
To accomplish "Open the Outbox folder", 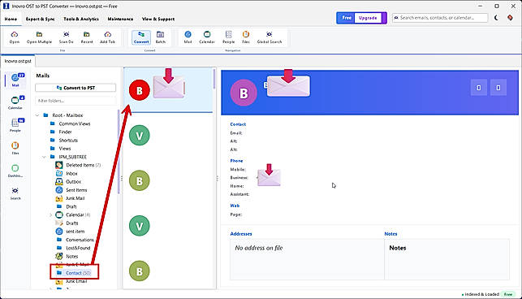I will pyautogui.click(x=73, y=182).
